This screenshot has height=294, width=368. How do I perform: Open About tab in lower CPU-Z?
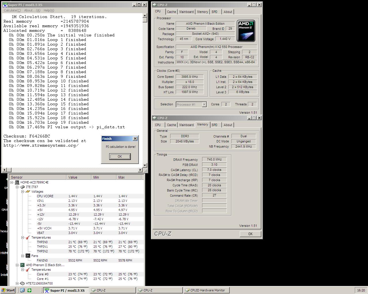pos(228,125)
